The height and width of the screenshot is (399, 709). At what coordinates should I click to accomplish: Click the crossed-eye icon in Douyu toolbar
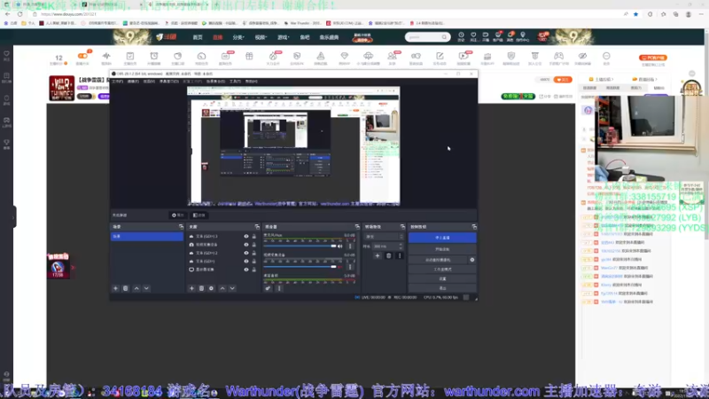tap(582, 56)
